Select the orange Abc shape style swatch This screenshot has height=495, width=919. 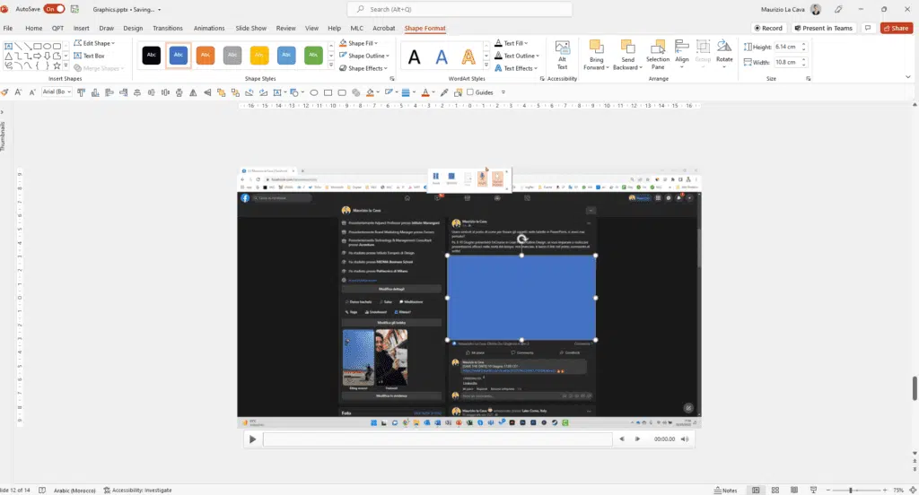point(206,56)
